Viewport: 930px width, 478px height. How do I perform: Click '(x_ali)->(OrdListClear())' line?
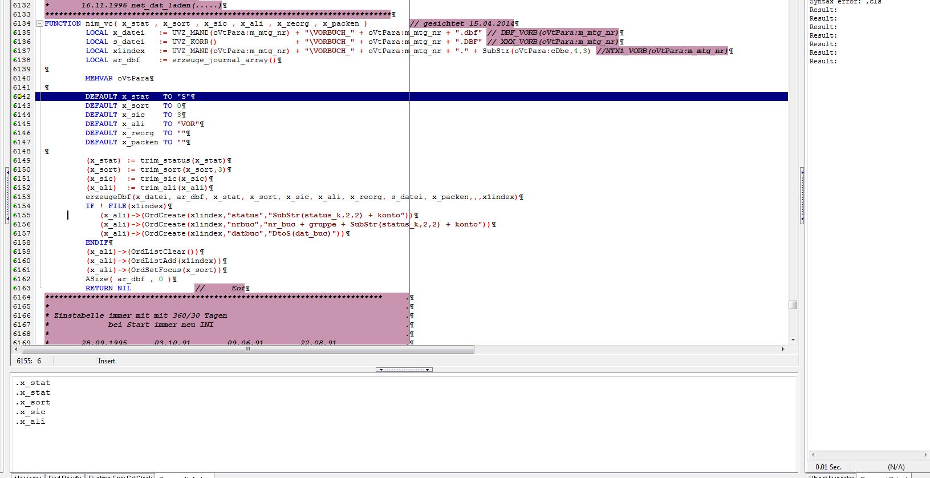click(144, 252)
